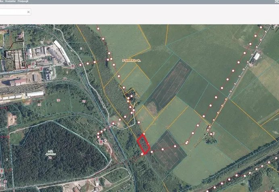Open the Prisijungti login link
The height and width of the screenshot is (192, 279).
23,1
